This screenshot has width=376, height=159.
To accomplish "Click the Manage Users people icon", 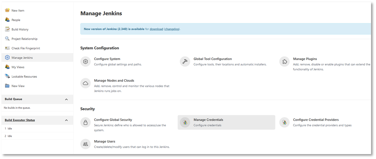I will point(86,144).
